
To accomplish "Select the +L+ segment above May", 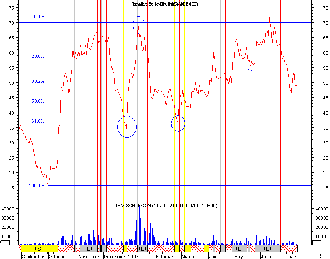I will coord(239,249).
